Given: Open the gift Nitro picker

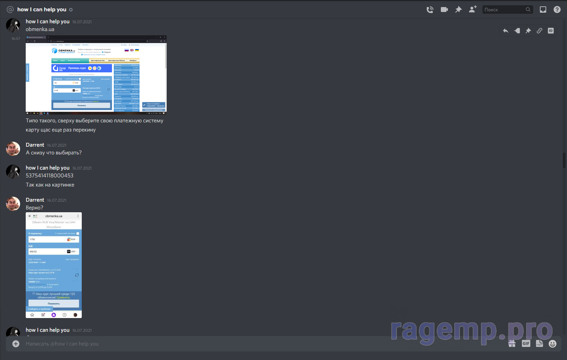Looking at the screenshot, I should 512,344.
